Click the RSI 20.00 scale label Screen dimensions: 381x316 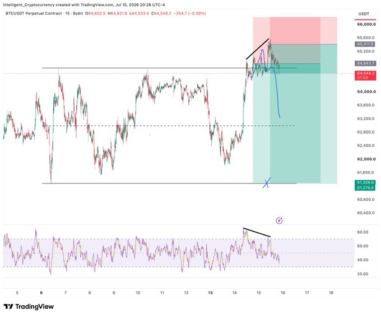click(363, 274)
